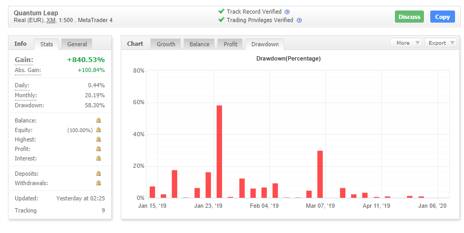Click the Jan 06, '20 axis label
The image size is (464, 233).
[432, 206]
